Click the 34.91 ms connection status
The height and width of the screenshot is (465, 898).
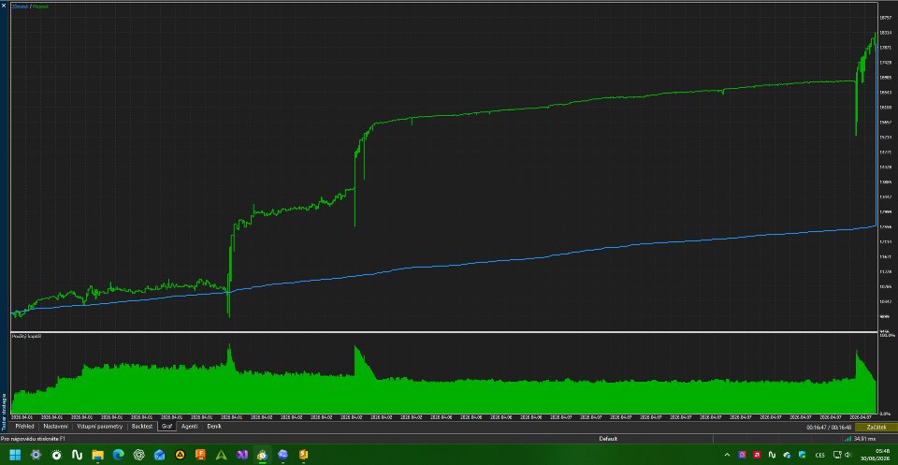pos(863,439)
